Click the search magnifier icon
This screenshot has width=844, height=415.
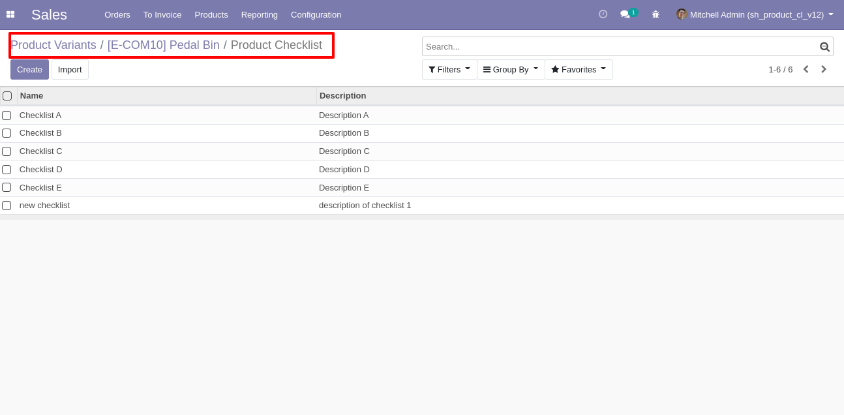coord(824,46)
